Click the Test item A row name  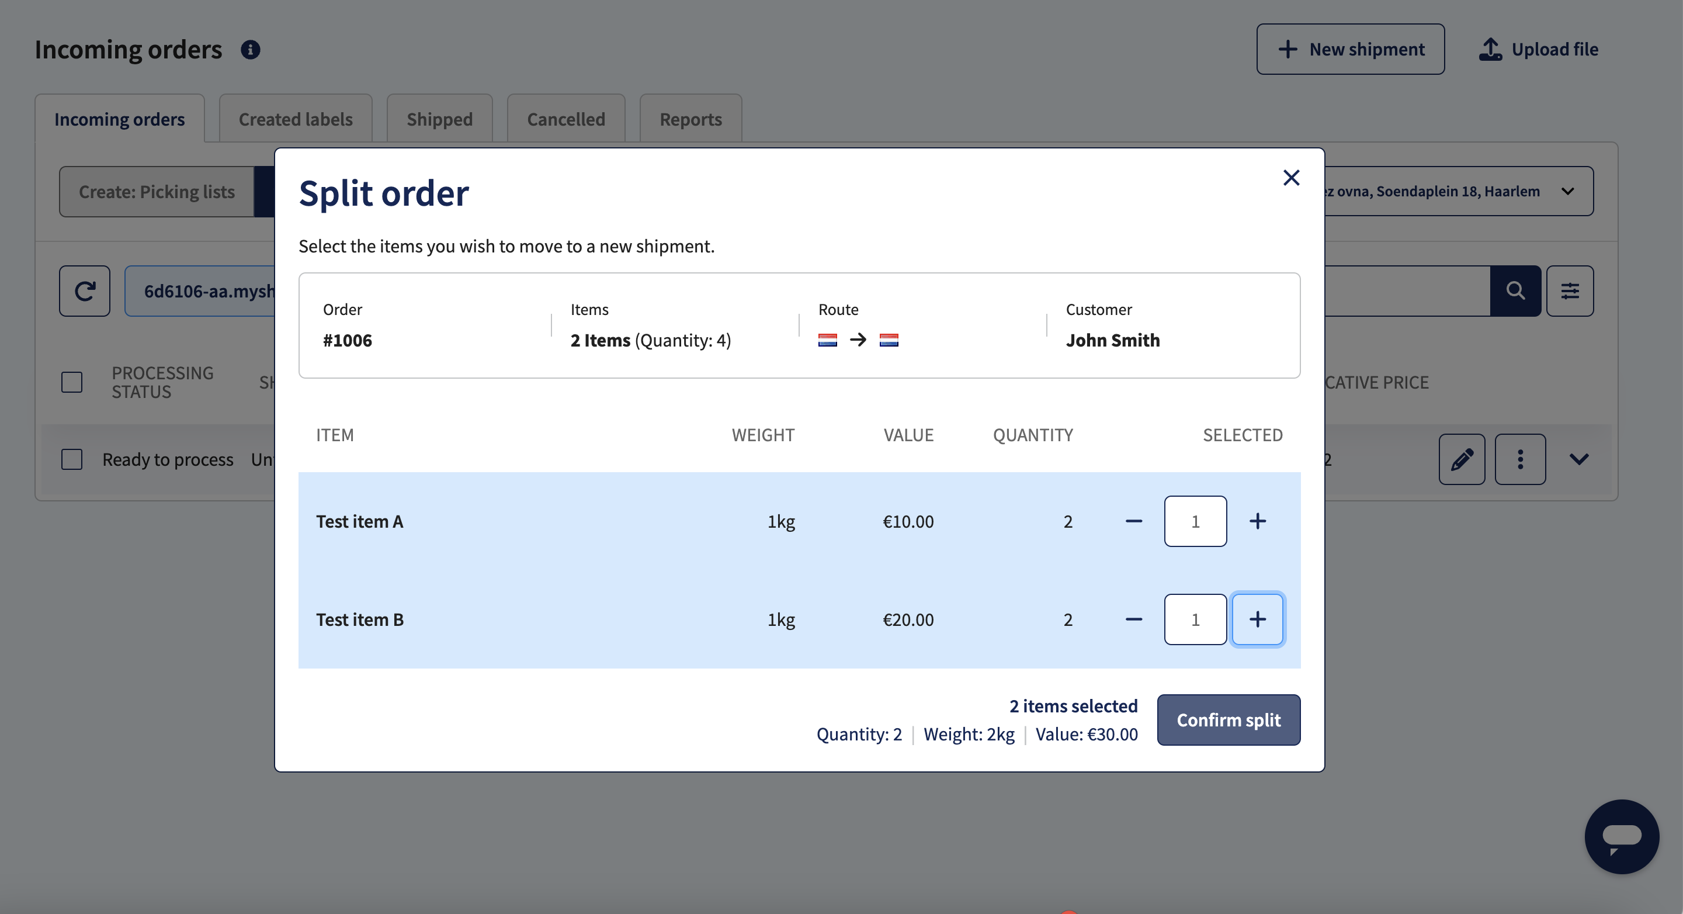click(x=359, y=521)
